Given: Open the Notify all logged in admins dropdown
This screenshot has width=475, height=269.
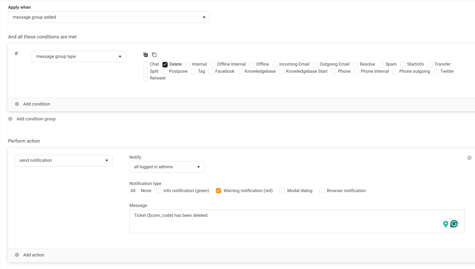Looking at the screenshot, I should coord(167,167).
